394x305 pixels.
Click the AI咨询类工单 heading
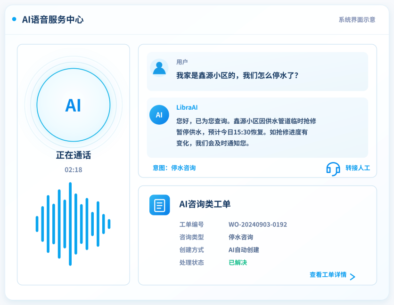205,204
